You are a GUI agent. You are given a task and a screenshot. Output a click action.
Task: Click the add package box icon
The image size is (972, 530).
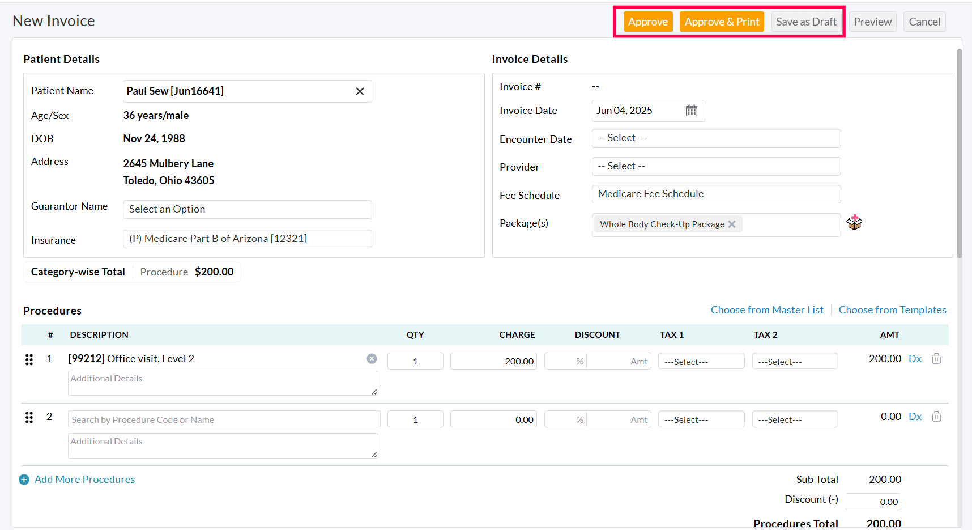point(854,223)
